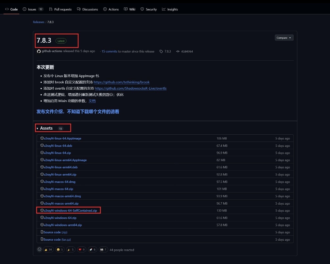Screen dimensions: 330x264
Task: Open the Wiki tab
Action: pos(129,9)
